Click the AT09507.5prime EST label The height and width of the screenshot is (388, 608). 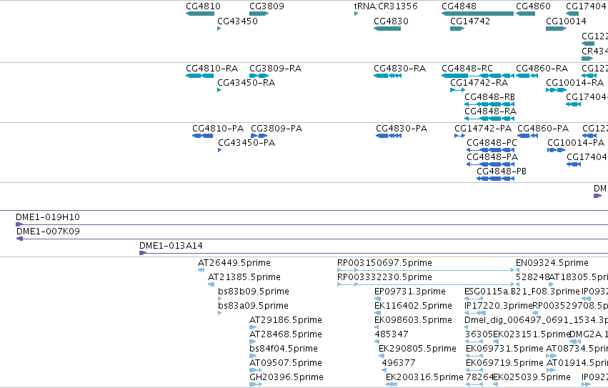point(285,363)
